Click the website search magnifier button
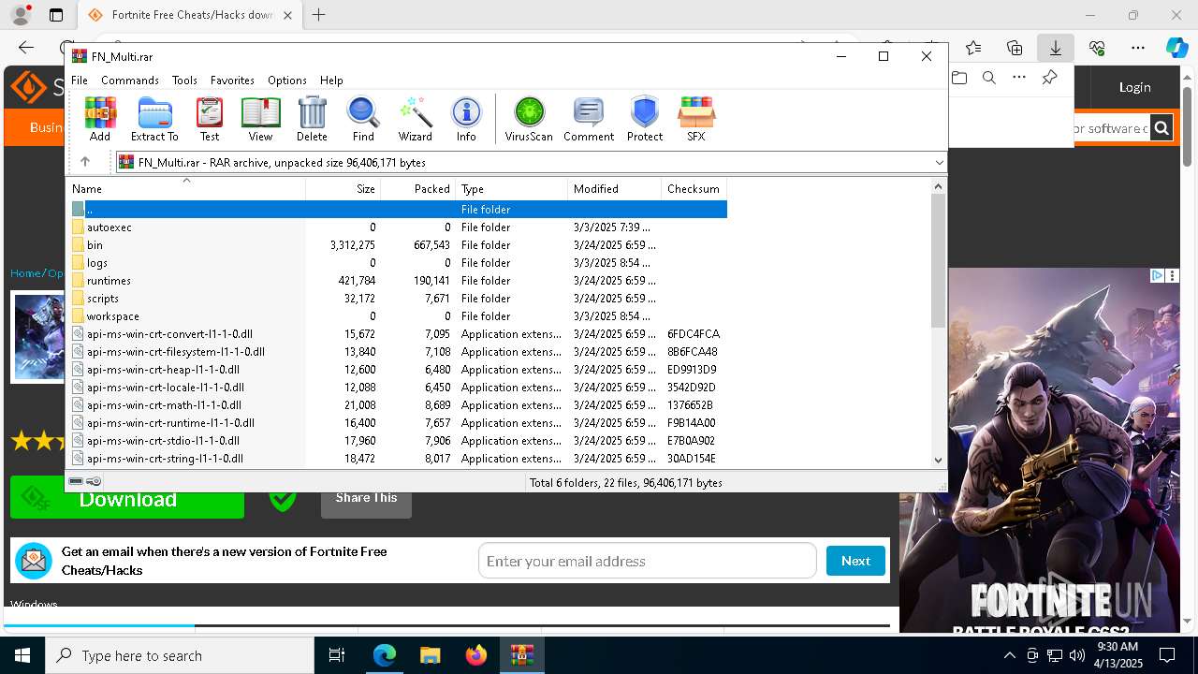 (x=1161, y=128)
